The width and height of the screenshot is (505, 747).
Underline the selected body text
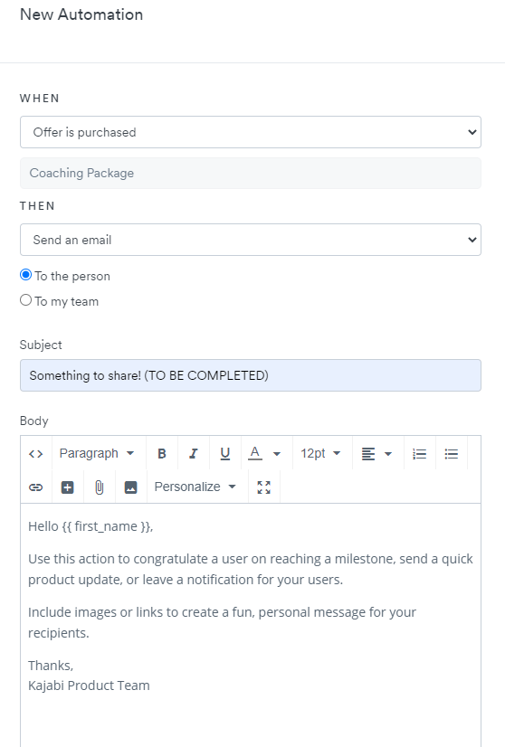[225, 454]
